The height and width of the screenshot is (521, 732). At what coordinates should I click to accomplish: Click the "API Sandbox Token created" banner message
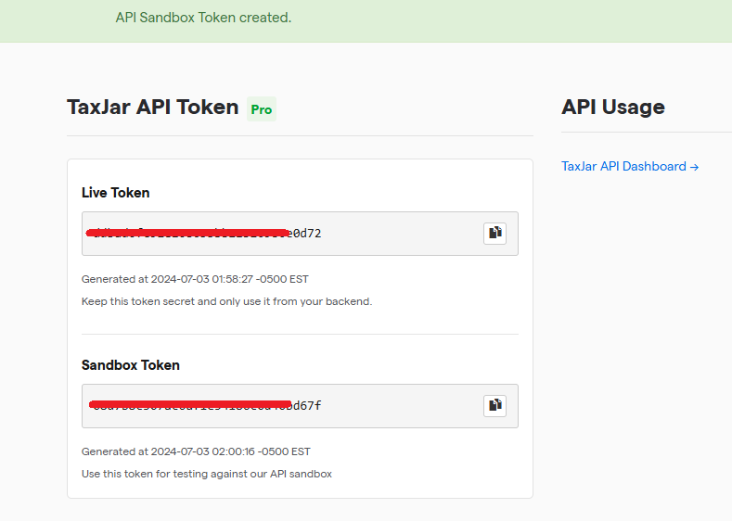tap(203, 18)
